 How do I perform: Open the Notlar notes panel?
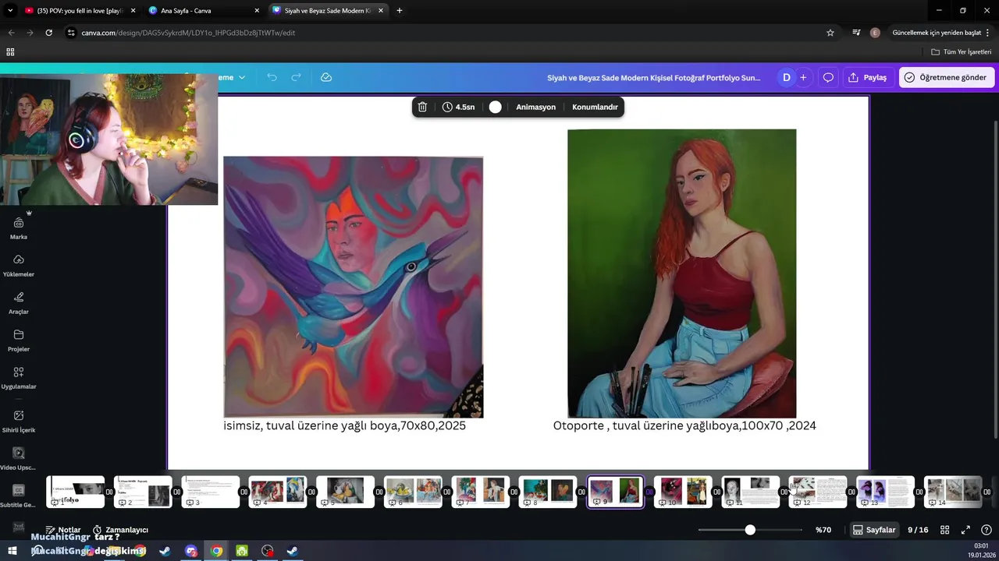tap(62, 530)
